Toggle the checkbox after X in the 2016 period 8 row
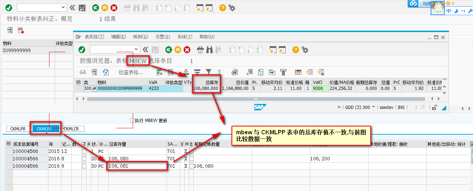This screenshot has width=473, height=191. point(191,159)
